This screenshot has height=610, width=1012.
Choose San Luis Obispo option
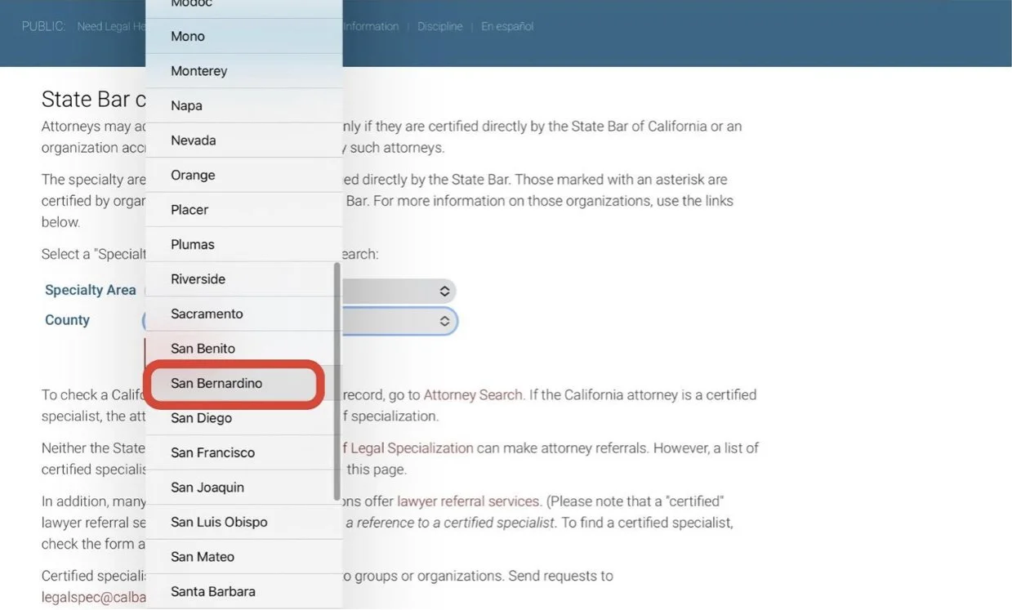[243, 523]
